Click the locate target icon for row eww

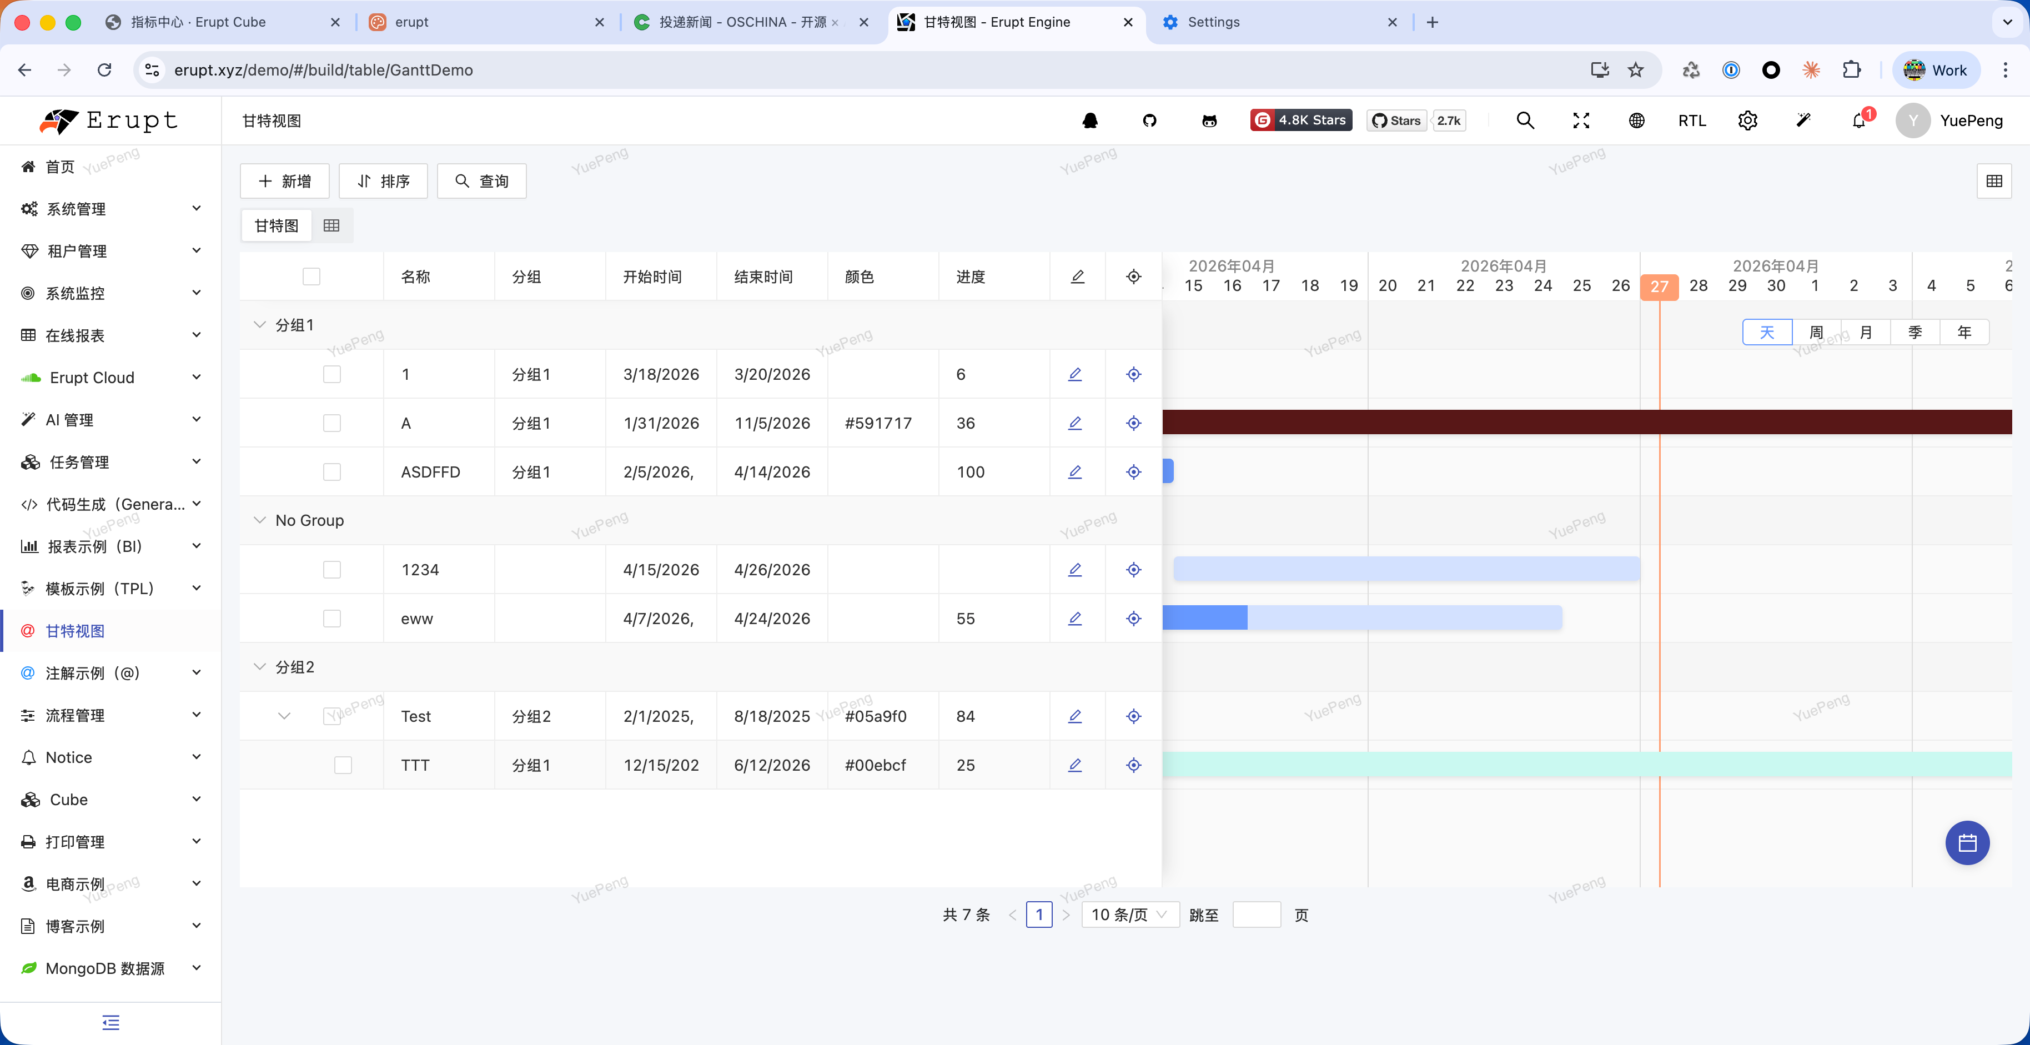point(1133,619)
